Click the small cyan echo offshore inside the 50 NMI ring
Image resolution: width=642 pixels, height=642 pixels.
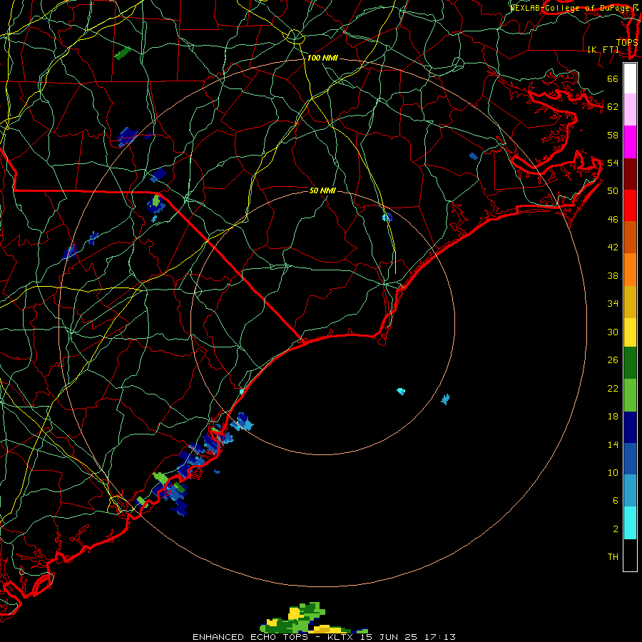[x=401, y=392]
